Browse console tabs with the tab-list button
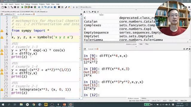The width and height of the screenshot is (191, 107). coord(85,49)
